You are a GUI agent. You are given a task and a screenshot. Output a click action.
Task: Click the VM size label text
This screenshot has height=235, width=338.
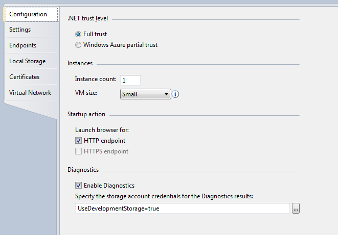(x=86, y=93)
